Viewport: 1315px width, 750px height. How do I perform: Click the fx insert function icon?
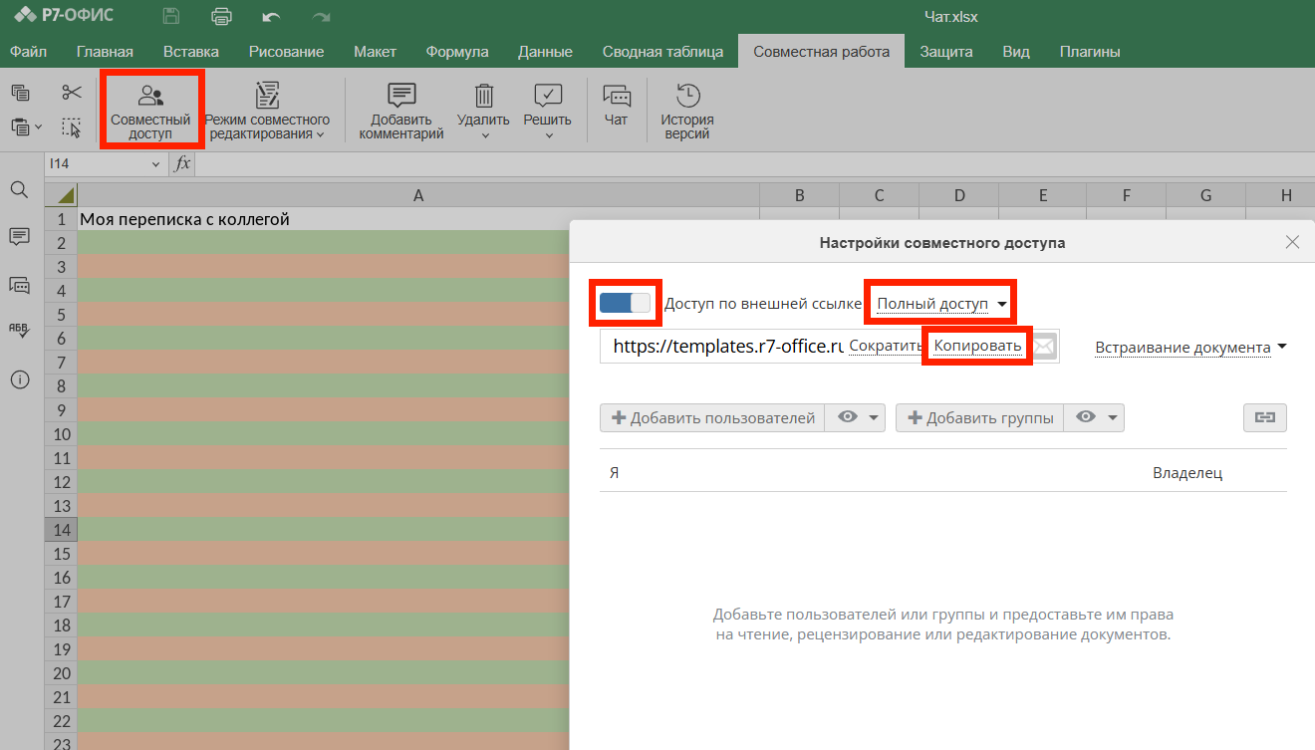[182, 163]
